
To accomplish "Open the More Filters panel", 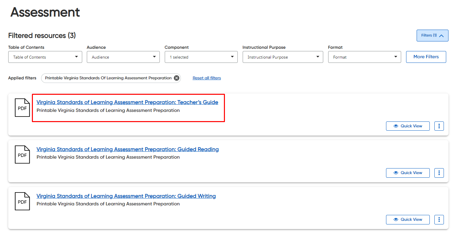I will pos(426,57).
